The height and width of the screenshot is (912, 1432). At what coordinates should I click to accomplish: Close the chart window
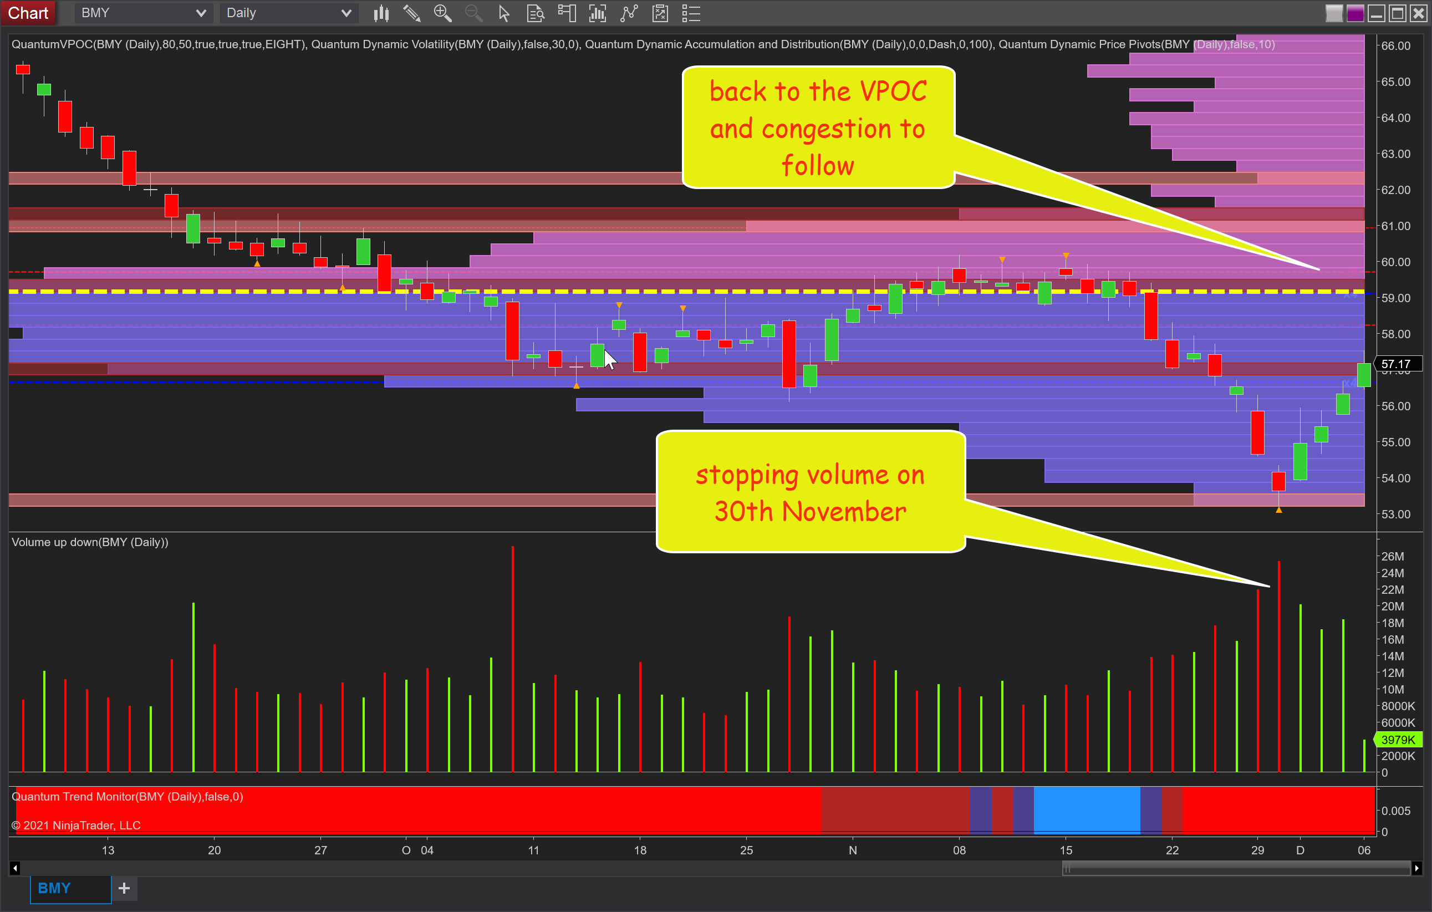pos(1419,13)
